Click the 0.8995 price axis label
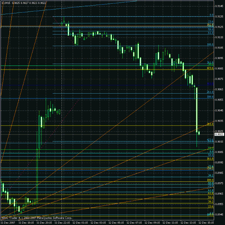The width and height of the screenshot is (225, 225). pyautogui.click(x=219, y=162)
